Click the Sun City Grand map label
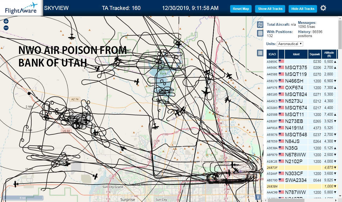 tap(113, 187)
